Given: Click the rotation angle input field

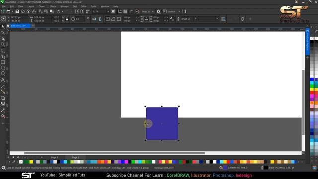Looking at the screenshot, I should point(80,19).
